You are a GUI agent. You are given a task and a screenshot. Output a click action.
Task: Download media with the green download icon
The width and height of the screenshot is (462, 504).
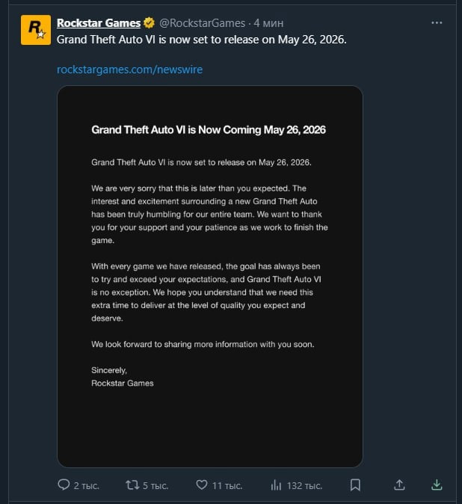pyautogui.click(x=437, y=485)
